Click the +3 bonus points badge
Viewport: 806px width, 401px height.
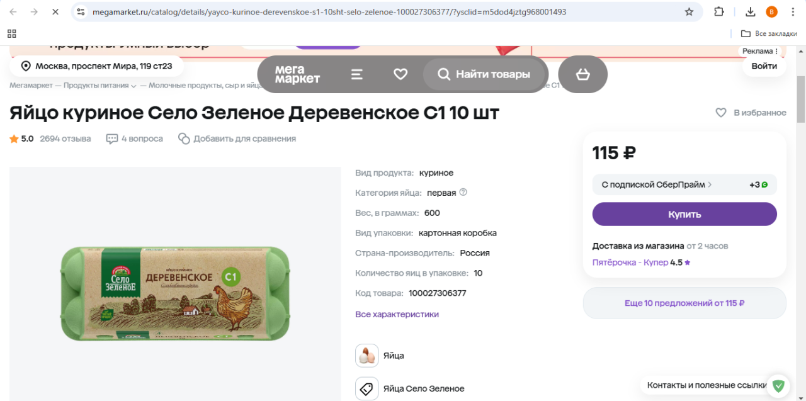pos(759,184)
